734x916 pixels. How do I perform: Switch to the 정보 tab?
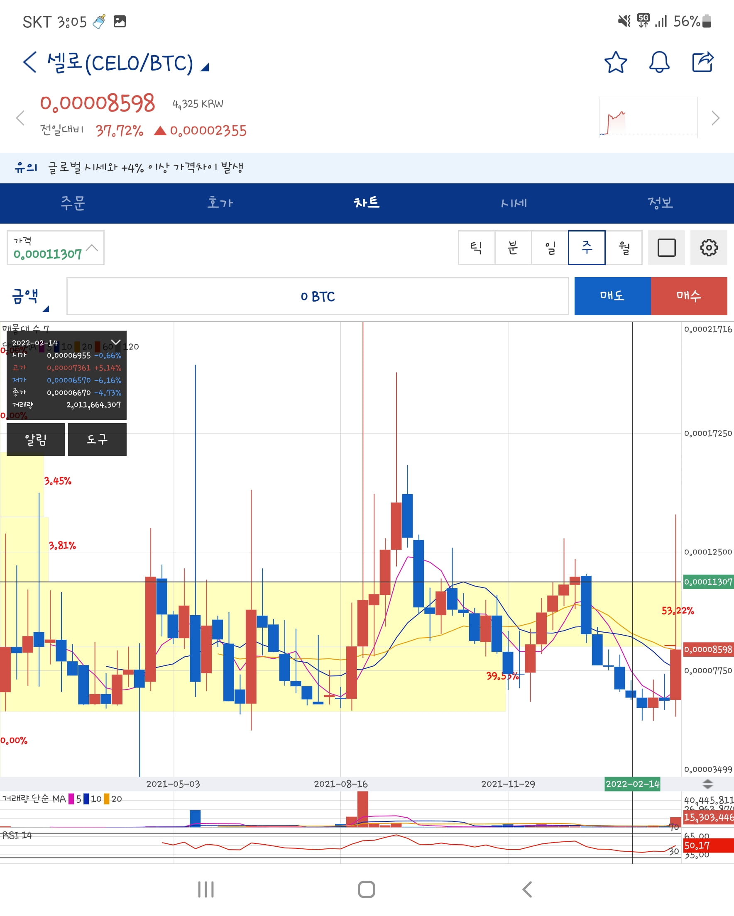[x=661, y=203]
